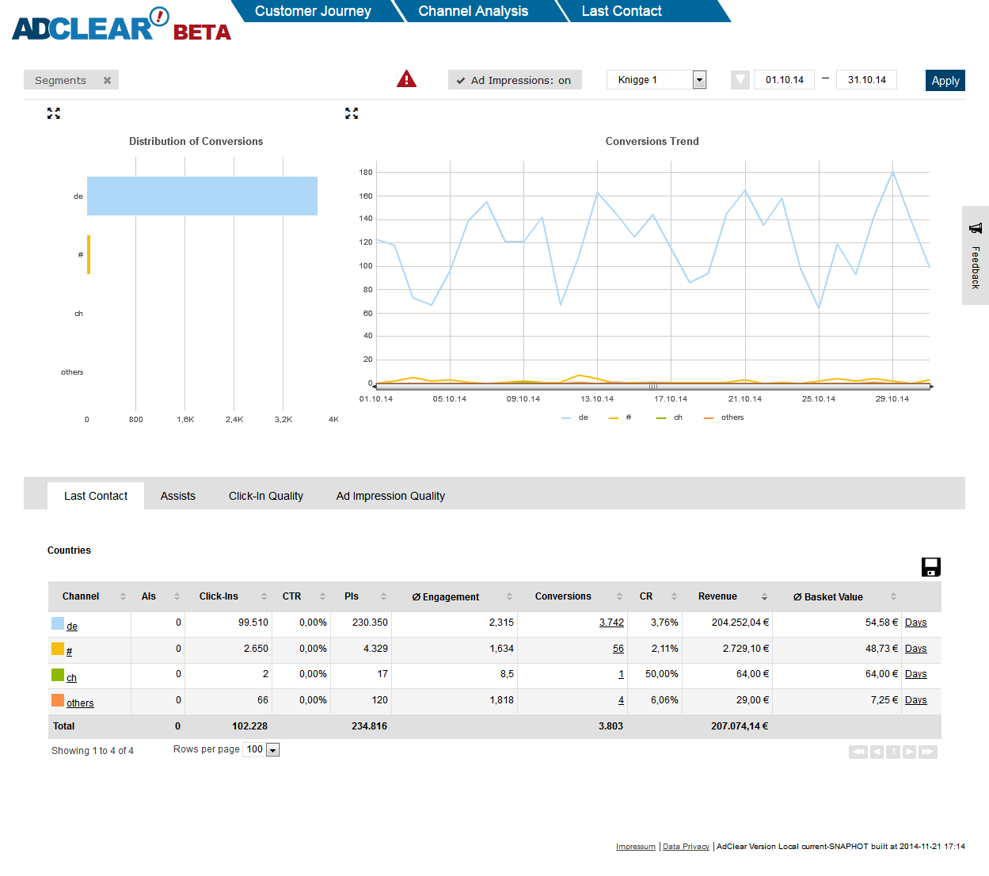Go to first page of table
989x876 pixels.
tap(858, 752)
